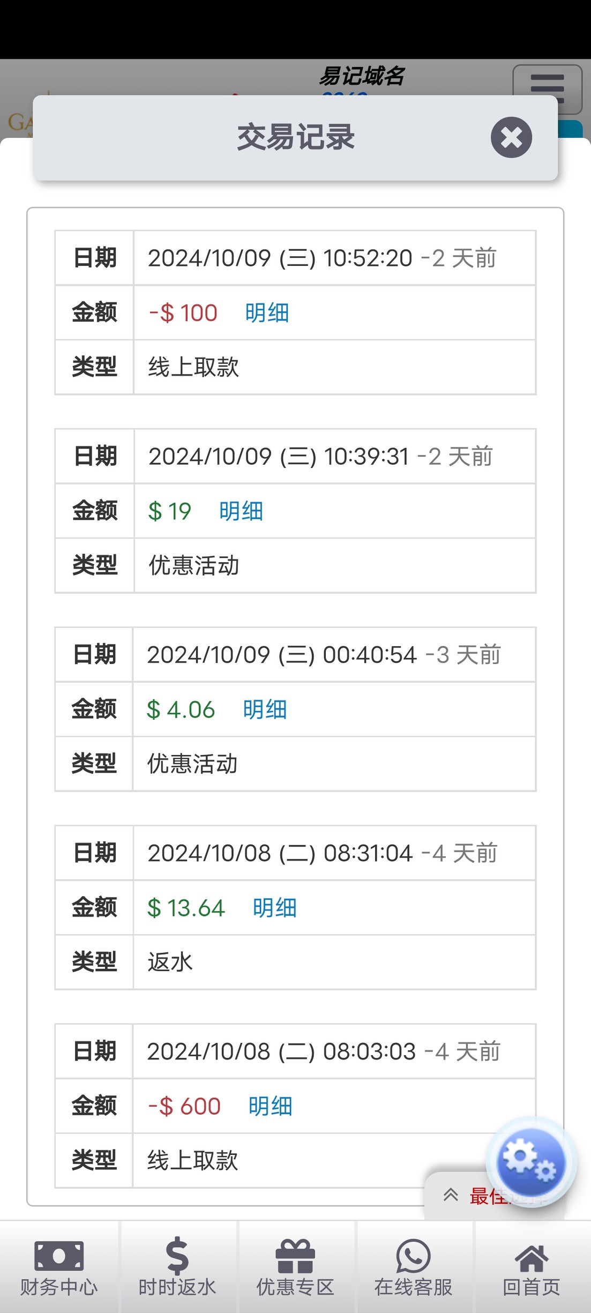This screenshot has width=591, height=1313.
Task: Open 明细 for the $19 promotion
Action: [241, 511]
